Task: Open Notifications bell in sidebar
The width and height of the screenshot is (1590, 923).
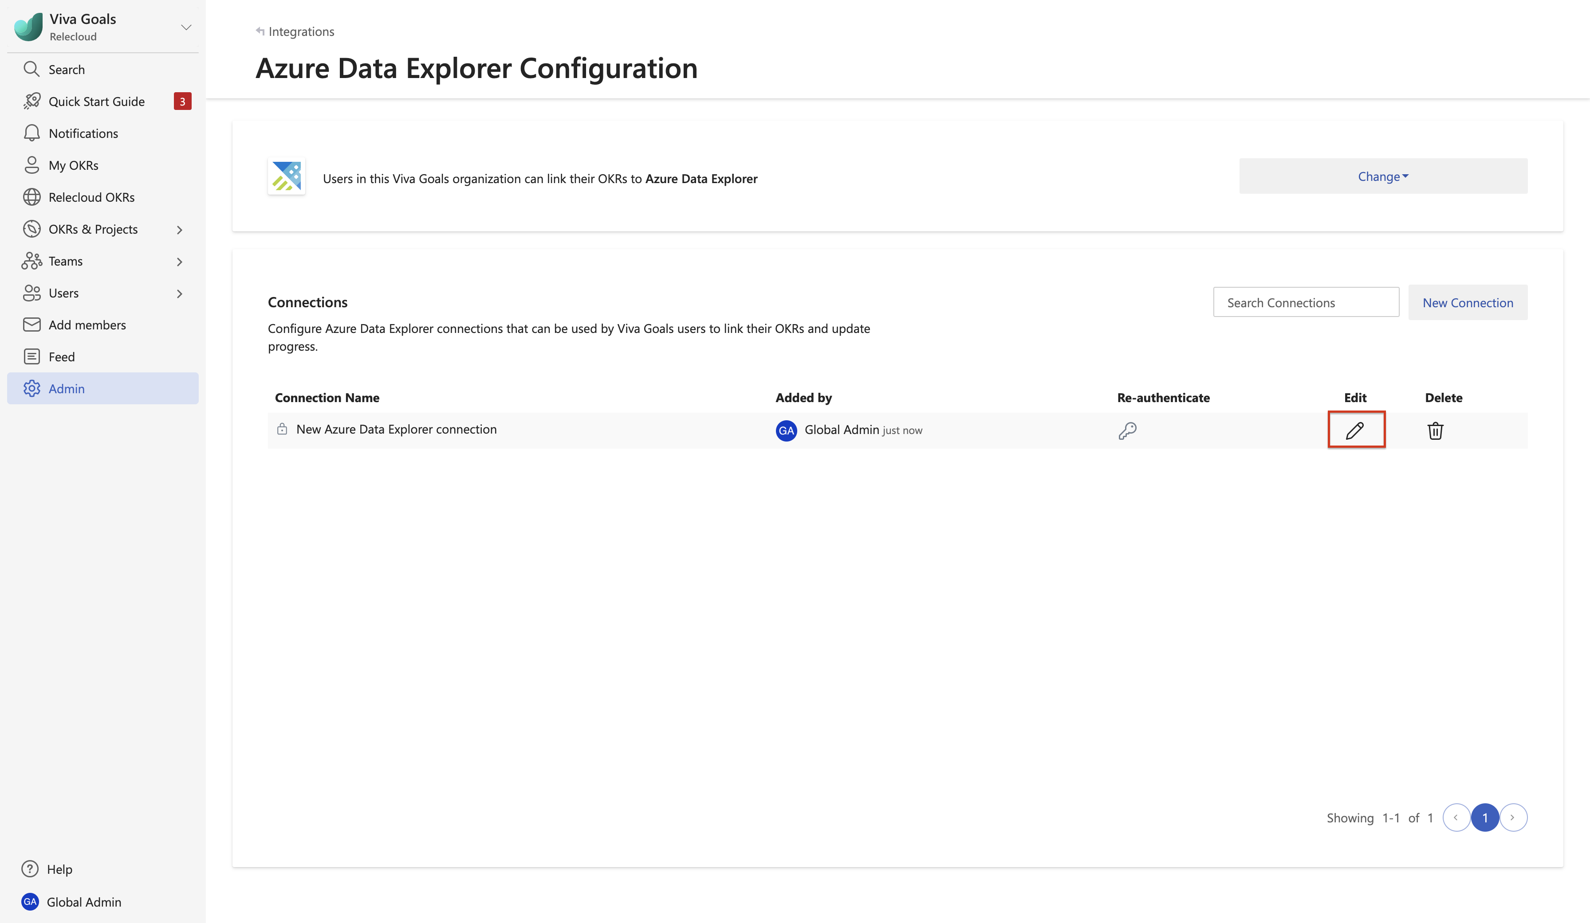Action: (x=31, y=133)
